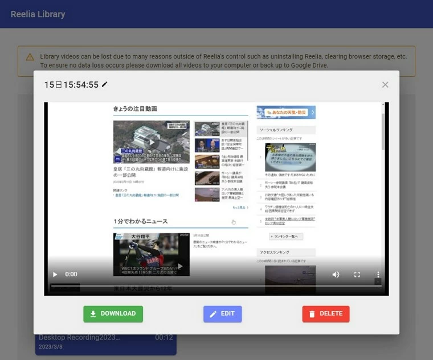Screen dimensions: 433x360
Task: Mute the video with the speaker icon
Action: (x=336, y=274)
